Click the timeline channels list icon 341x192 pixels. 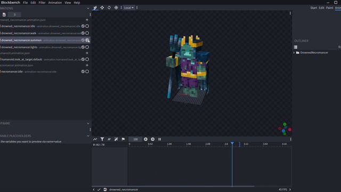109,139
